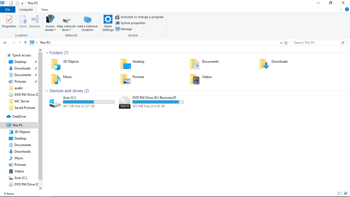This screenshot has width=350, height=197.
Task: Click the DVD drive storage usage bar
Action: (158, 102)
